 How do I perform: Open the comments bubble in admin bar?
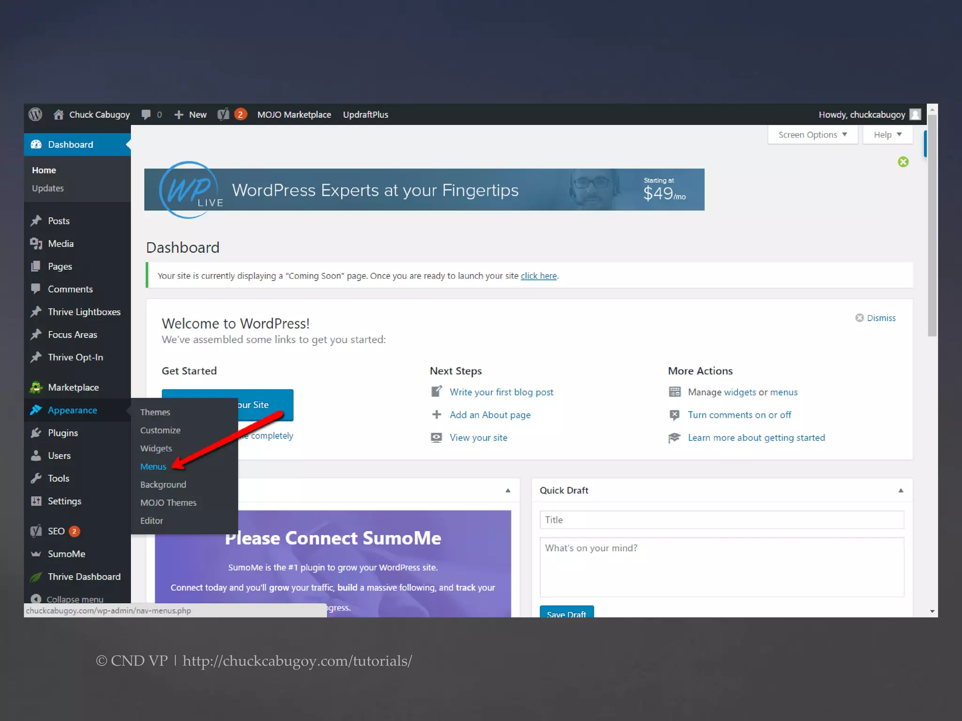(146, 115)
